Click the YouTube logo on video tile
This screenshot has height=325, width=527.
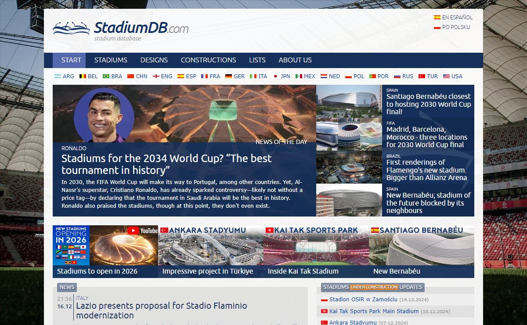tap(143, 231)
